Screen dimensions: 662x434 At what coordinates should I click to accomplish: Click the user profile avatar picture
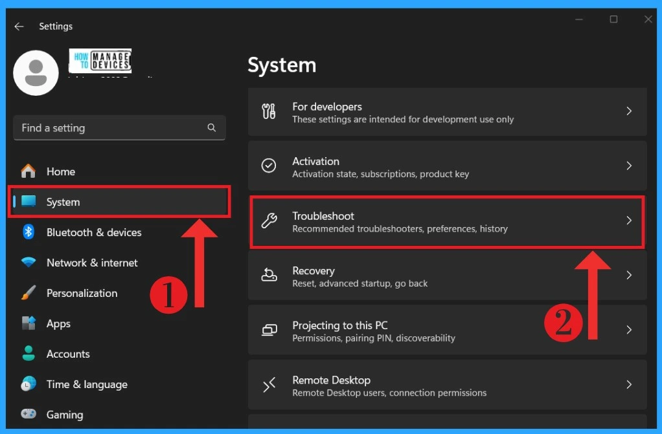tap(36, 73)
